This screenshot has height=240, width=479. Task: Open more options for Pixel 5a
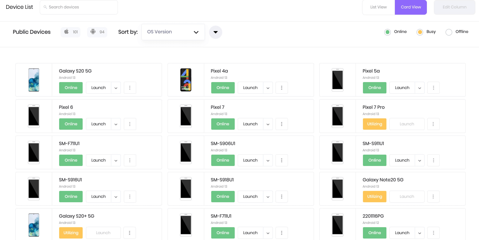pyautogui.click(x=433, y=88)
